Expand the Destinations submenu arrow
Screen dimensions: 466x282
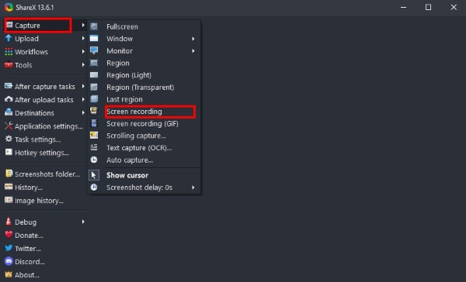(83, 112)
